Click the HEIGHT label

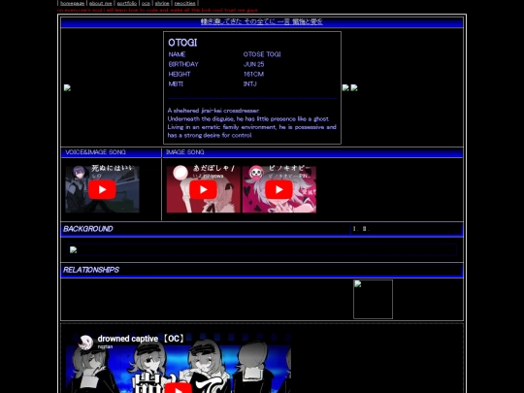180,74
